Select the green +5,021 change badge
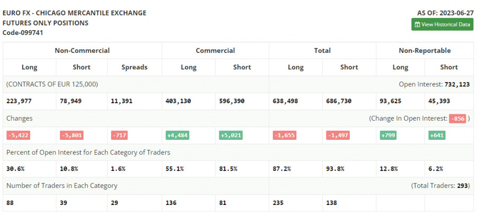The image size is (477, 215). coord(231,136)
